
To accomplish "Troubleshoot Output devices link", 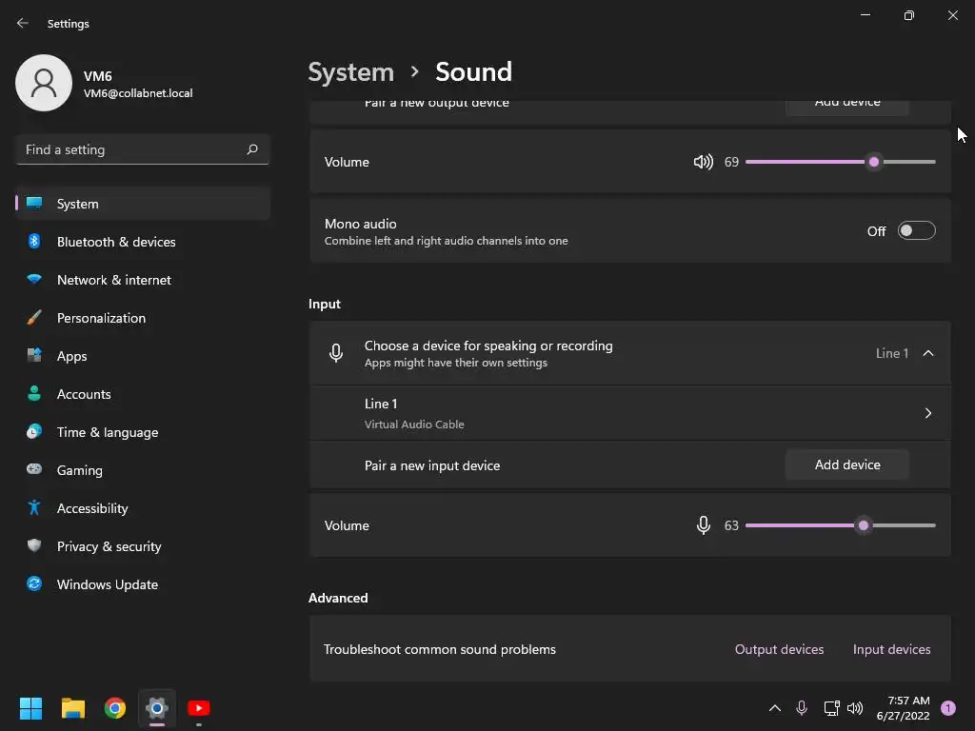I will [x=779, y=649].
